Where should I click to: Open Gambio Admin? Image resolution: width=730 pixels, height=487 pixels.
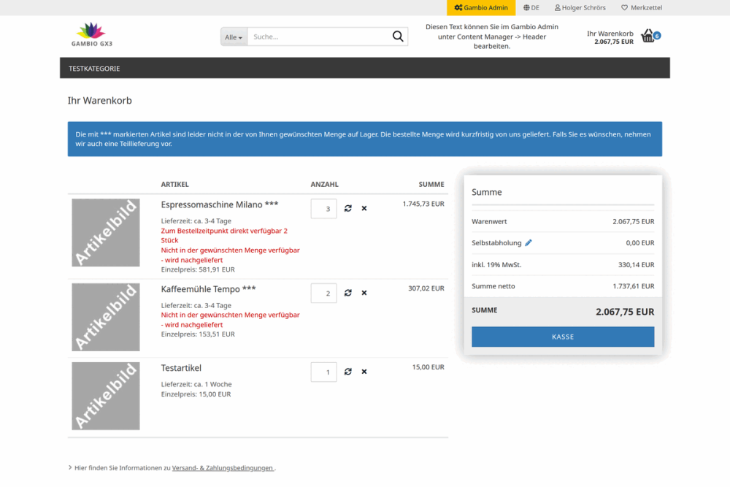tap(481, 8)
